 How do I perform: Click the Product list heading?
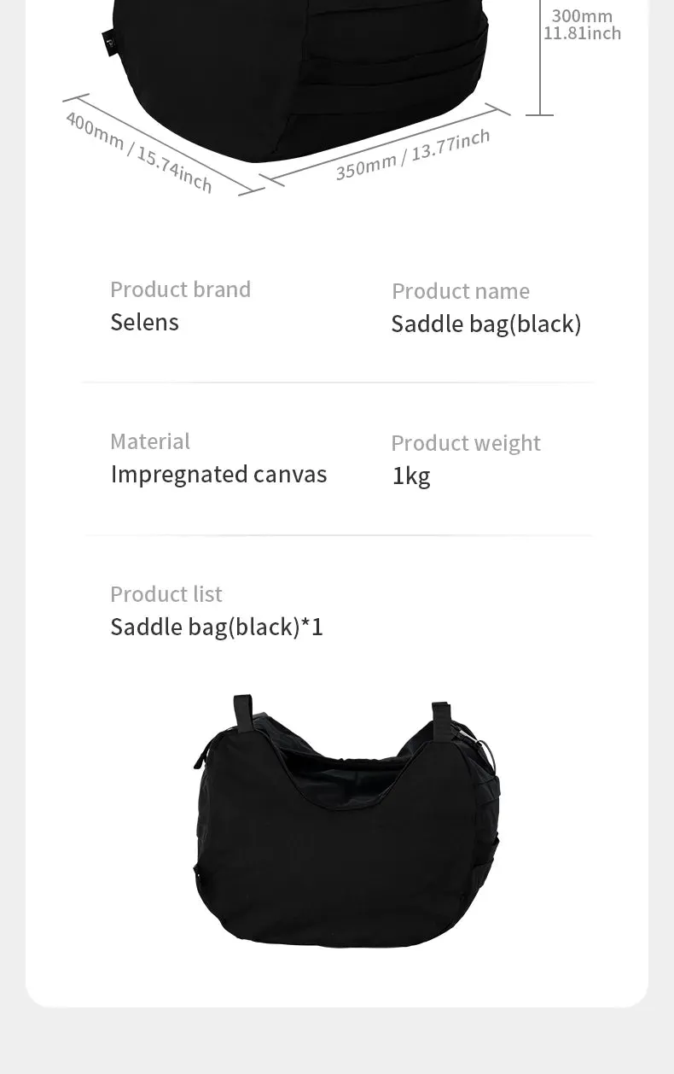pyautogui.click(x=166, y=594)
